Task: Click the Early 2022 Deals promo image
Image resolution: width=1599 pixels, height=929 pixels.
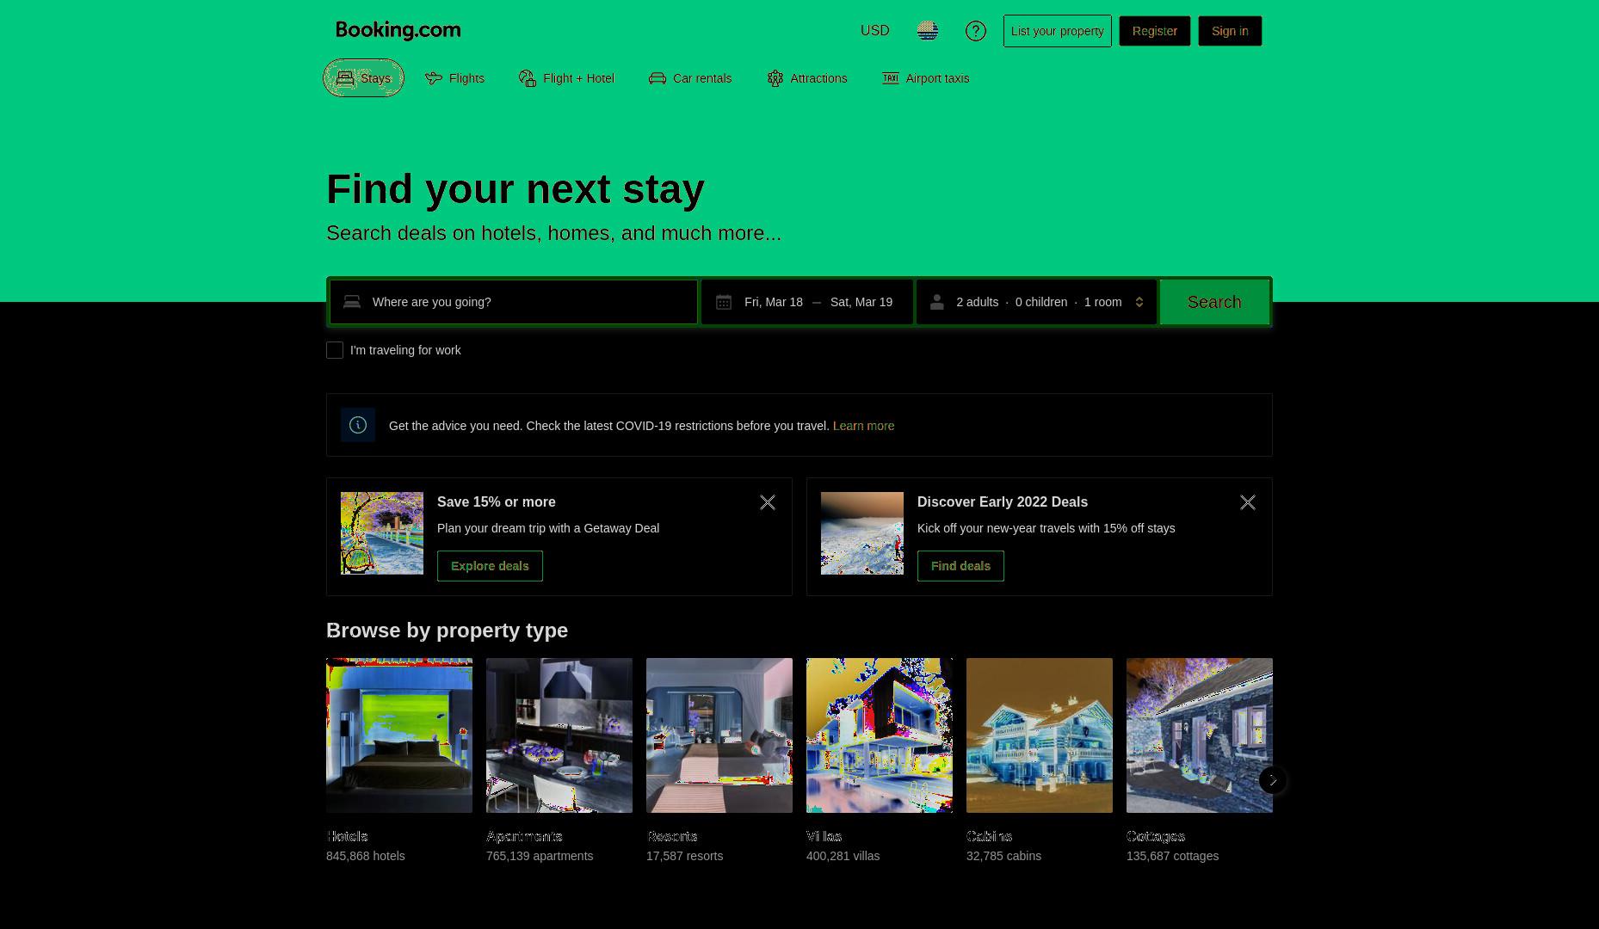Action: click(x=862, y=533)
